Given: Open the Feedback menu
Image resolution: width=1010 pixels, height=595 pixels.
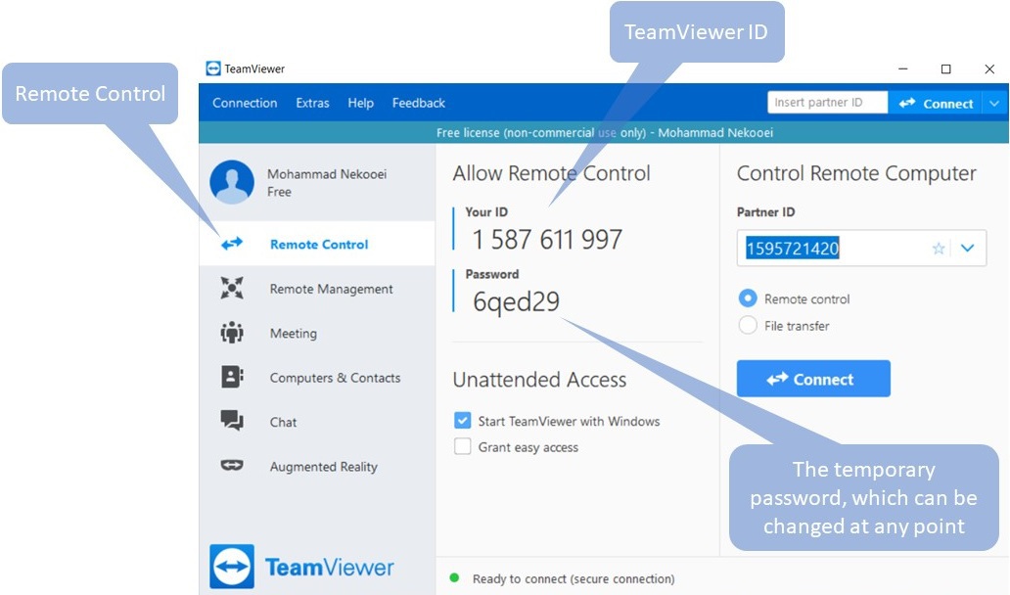Looking at the screenshot, I should pyautogui.click(x=419, y=103).
